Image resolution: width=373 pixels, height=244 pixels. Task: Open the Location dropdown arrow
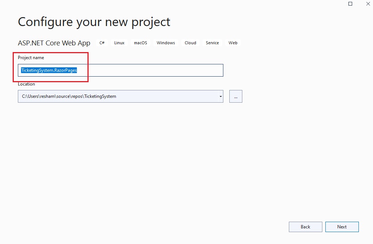[220, 96]
